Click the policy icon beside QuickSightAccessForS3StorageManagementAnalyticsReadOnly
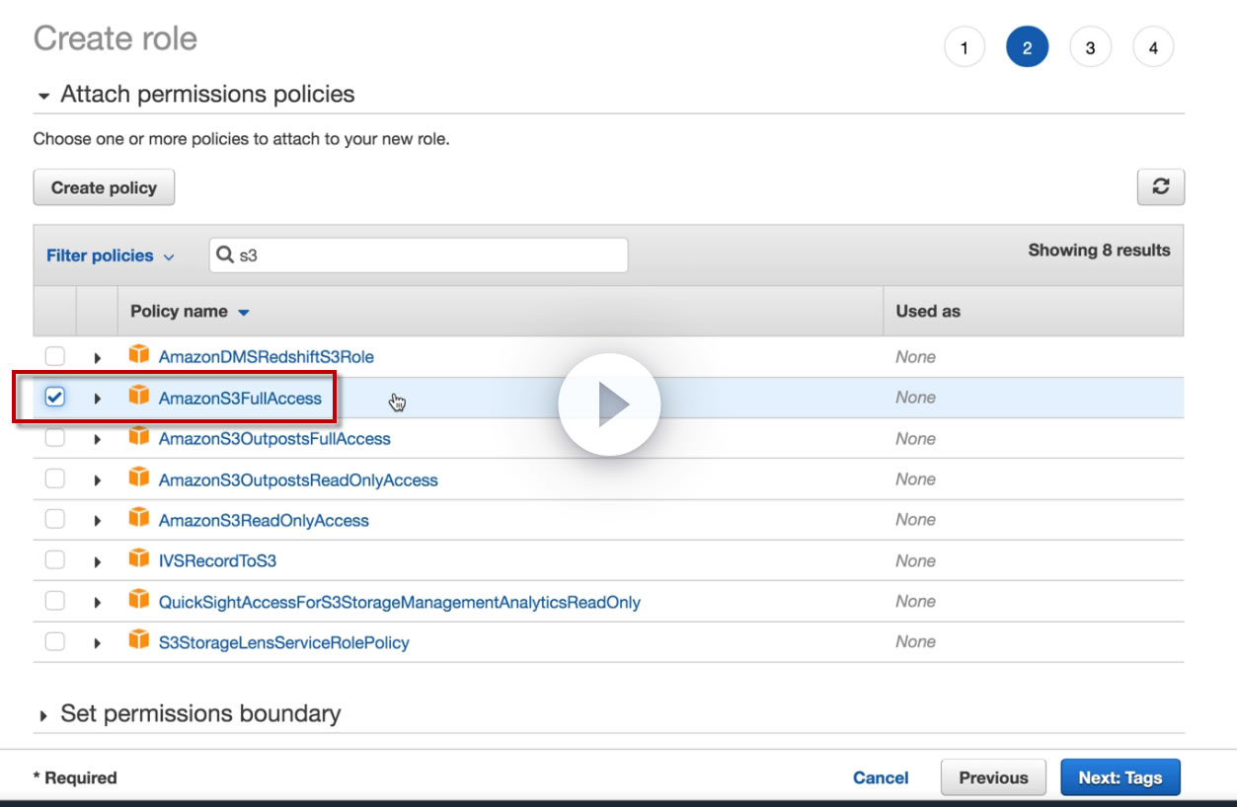Viewport: 1237px width, 807px height. pyautogui.click(x=139, y=601)
